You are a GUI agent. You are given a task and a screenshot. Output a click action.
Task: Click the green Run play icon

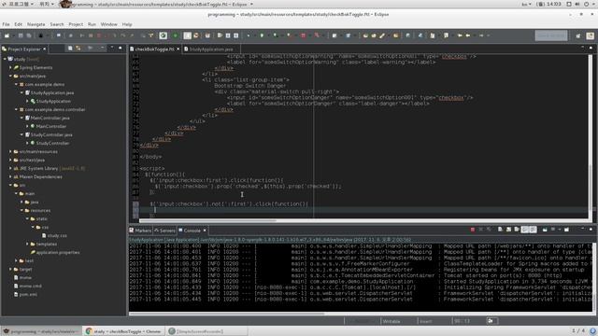(262, 35)
